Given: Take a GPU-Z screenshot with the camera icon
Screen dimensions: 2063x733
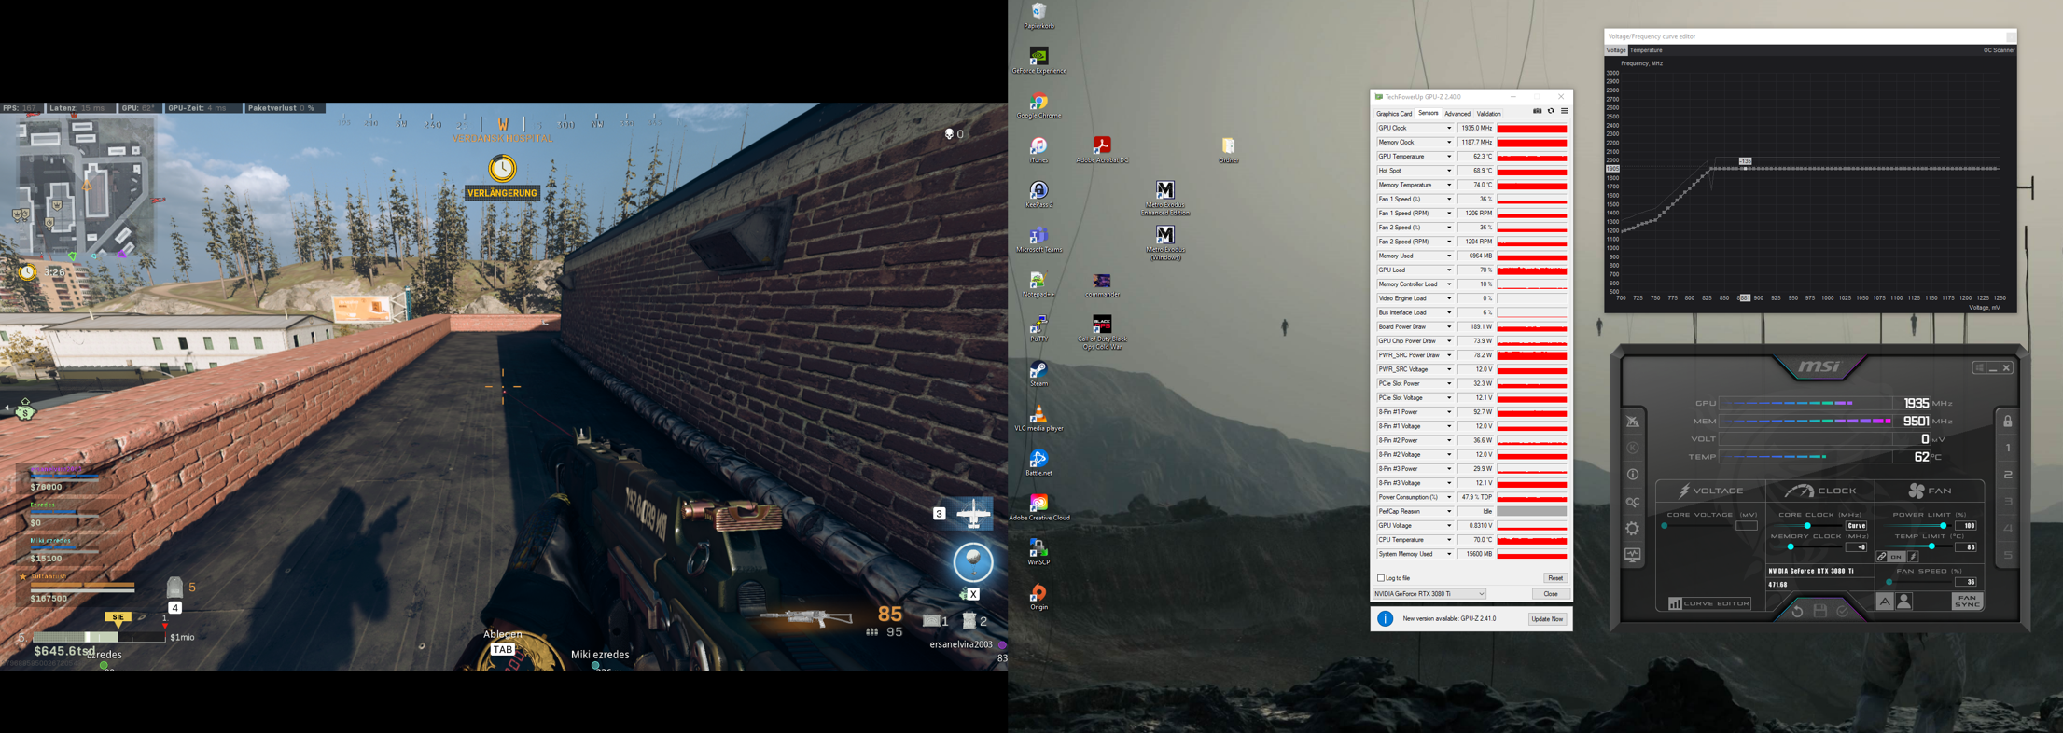Looking at the screenshot, I should (1537, 112).
